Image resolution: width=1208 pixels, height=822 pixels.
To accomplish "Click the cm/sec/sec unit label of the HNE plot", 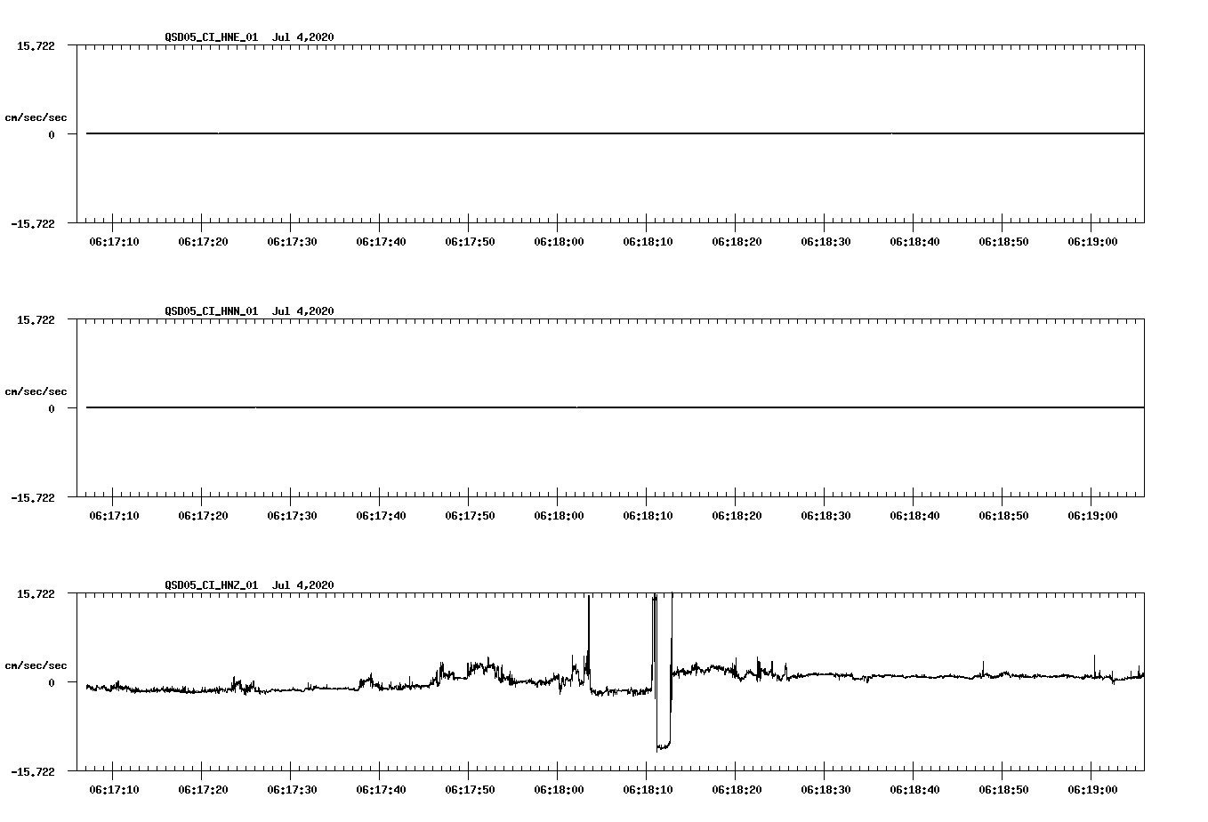I will (36, 117).
